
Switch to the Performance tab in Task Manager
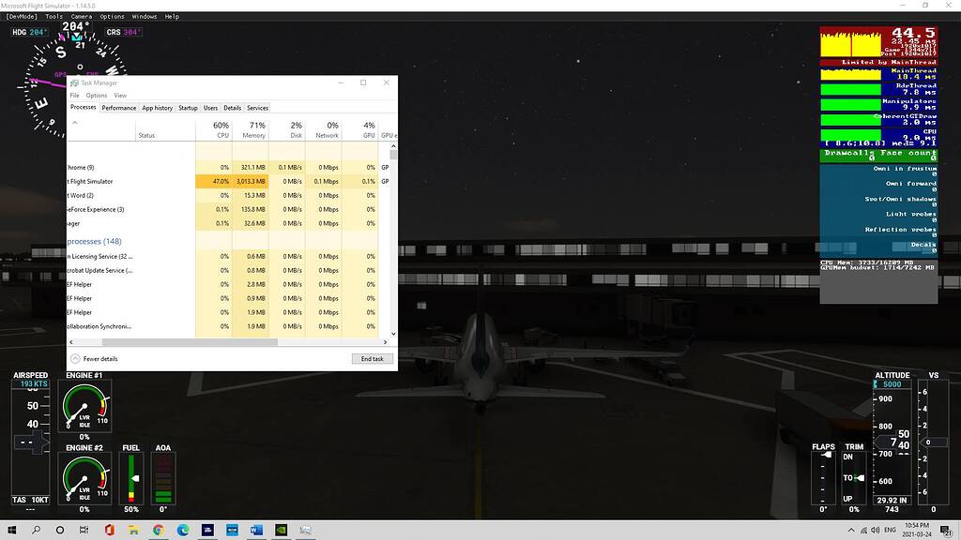click(x=119, y=108)
